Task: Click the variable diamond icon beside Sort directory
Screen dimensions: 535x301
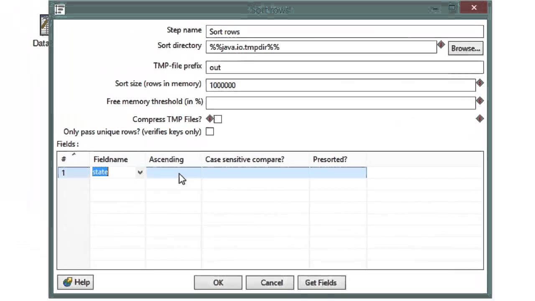Action: coord(441,44)
